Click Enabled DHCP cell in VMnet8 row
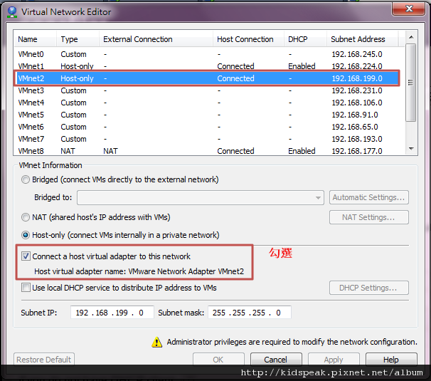 click(302, 151)
